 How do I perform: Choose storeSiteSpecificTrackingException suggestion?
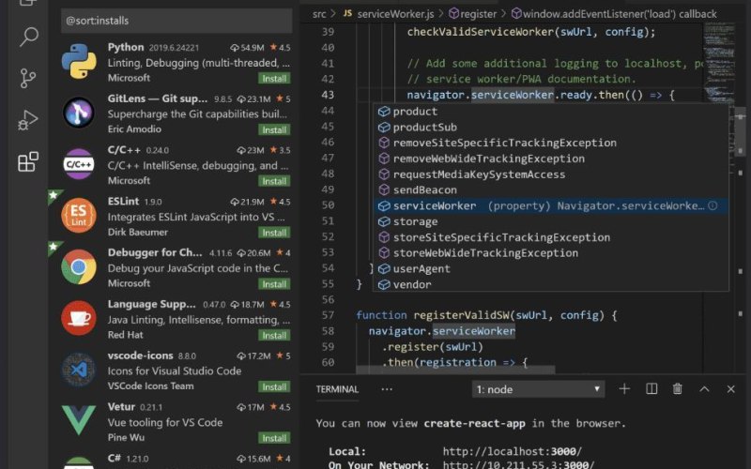coord(551,237)
